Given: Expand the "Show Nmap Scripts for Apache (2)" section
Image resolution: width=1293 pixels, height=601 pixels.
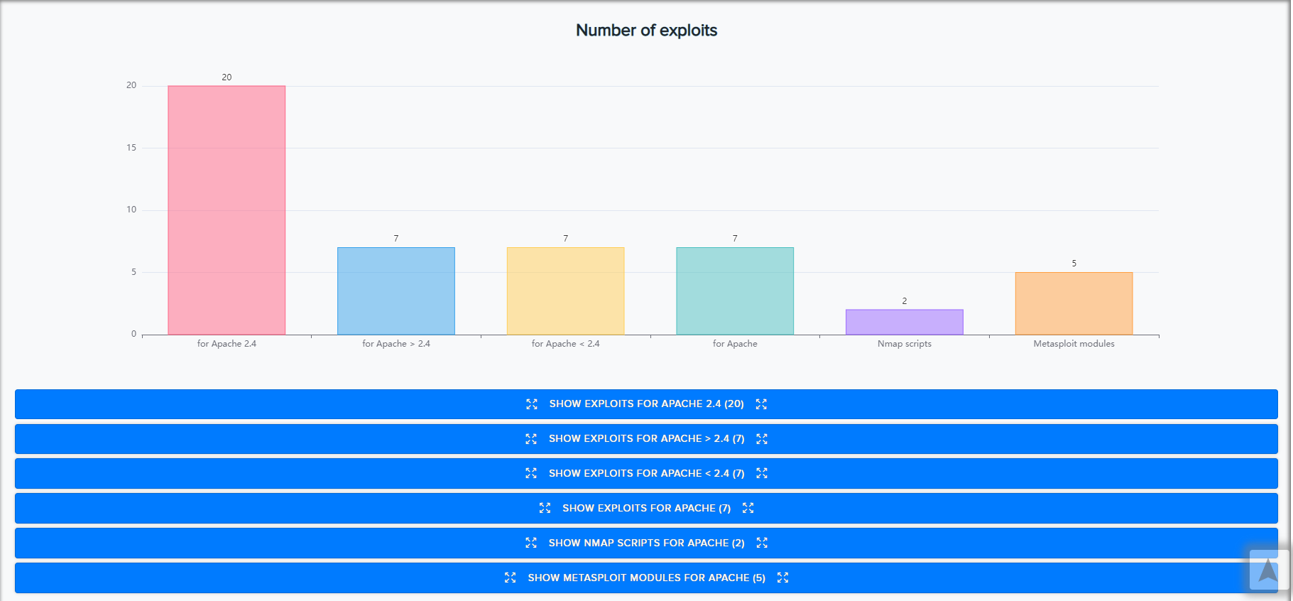Looking at the screenshot, I should click(x=646, y=543).
